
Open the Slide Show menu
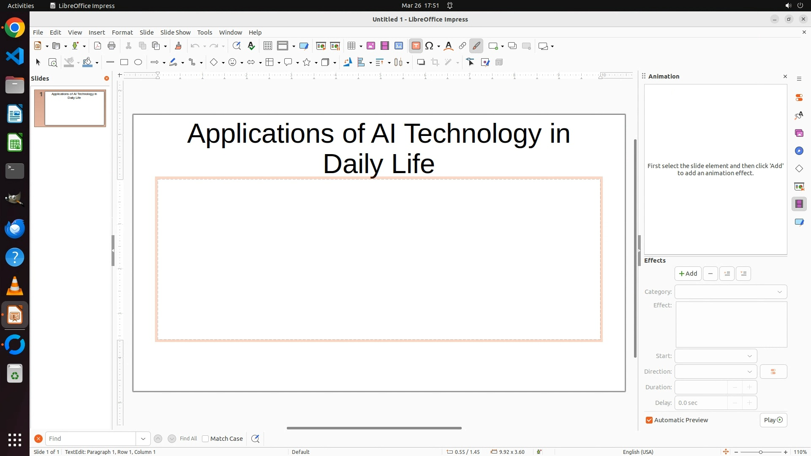point(175,33)
